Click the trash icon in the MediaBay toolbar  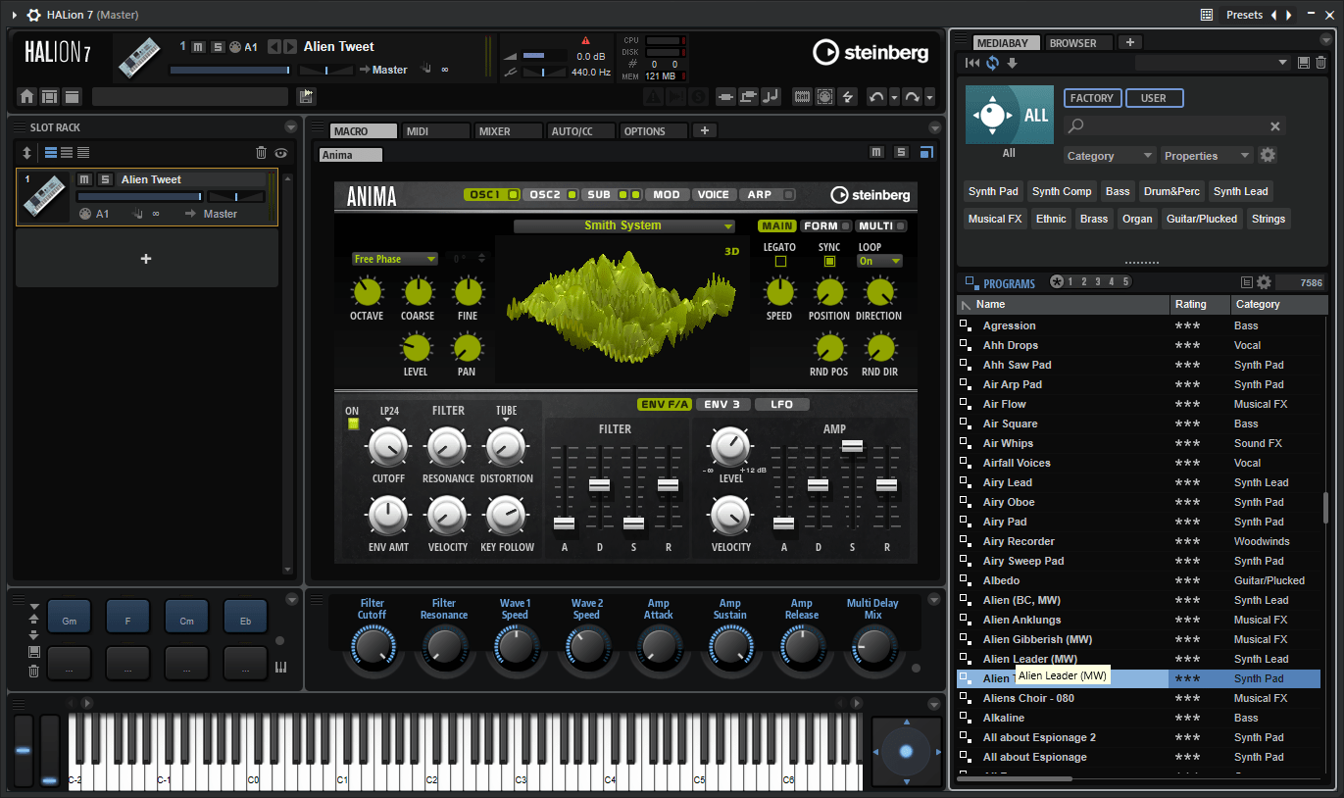pos(1320,63)
